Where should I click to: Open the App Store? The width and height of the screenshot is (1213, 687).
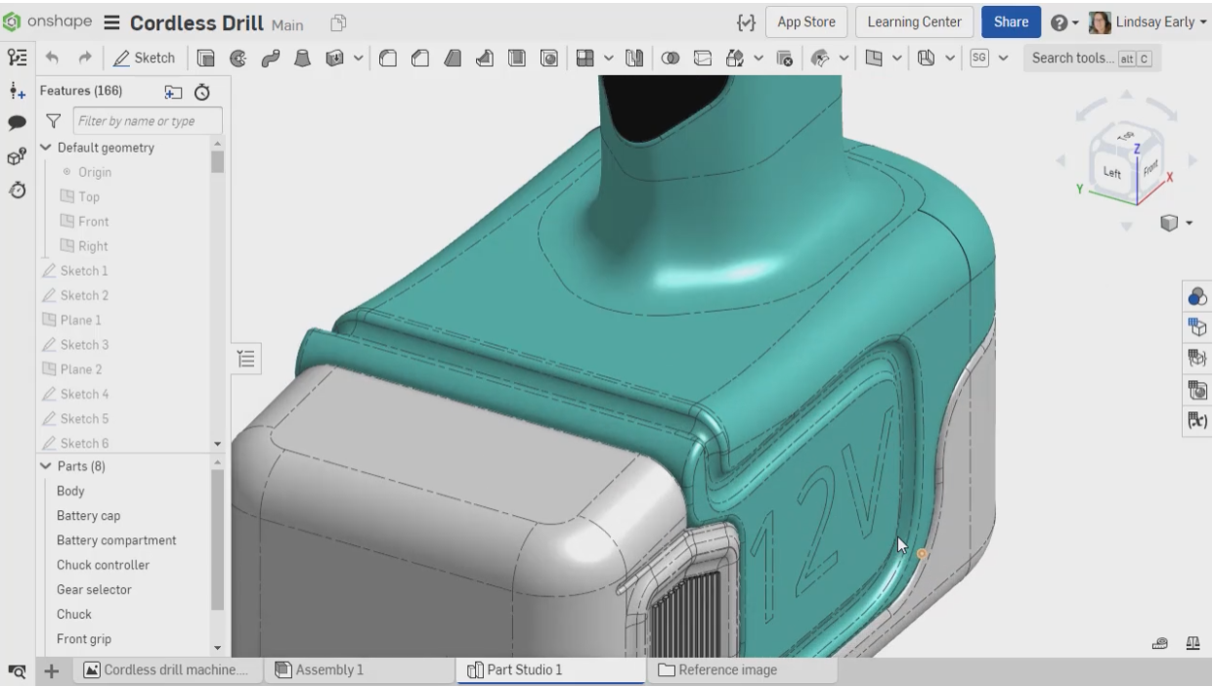pyautogui.click(x=806, y=22)
